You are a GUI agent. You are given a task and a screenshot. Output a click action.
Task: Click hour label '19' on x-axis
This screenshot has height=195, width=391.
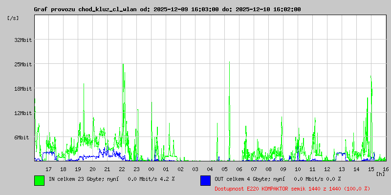(x=78, y=169)
